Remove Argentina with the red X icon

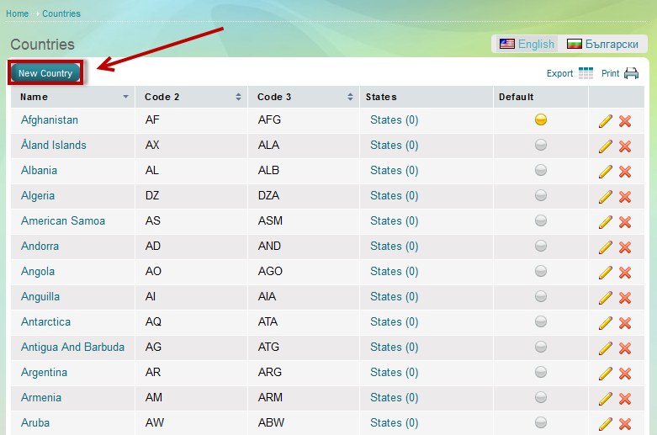click(x=625, y=374)
